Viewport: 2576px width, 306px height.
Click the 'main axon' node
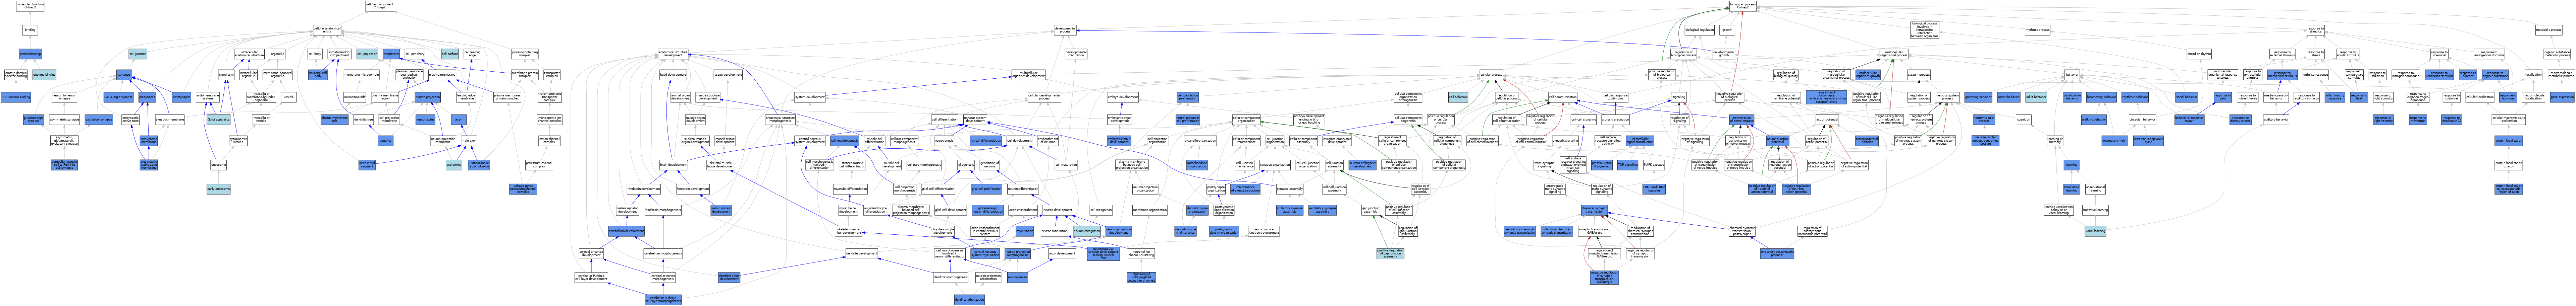coord(469,141)
